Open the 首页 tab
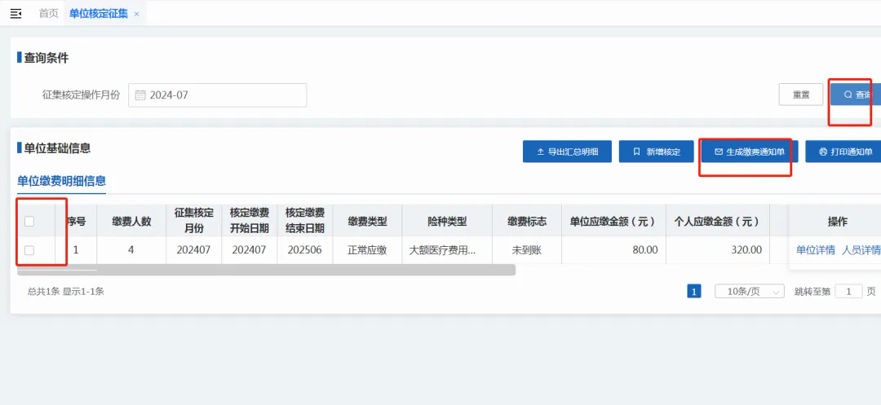The image size is (881, 405). coord(48,14)
